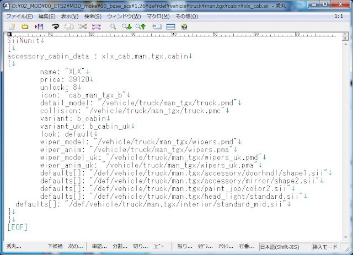353x255 pixels.
Task: Find next with the down-arrow magnifier
Action: click(127, 27)
